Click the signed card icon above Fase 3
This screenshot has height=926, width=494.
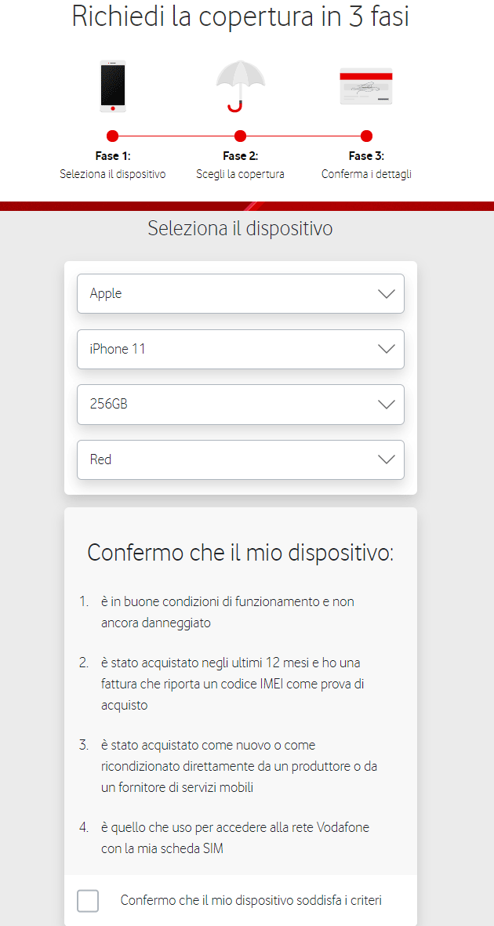pos(366,87)
